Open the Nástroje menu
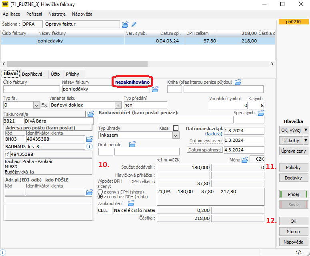The image size is (310, 256). 57,14
